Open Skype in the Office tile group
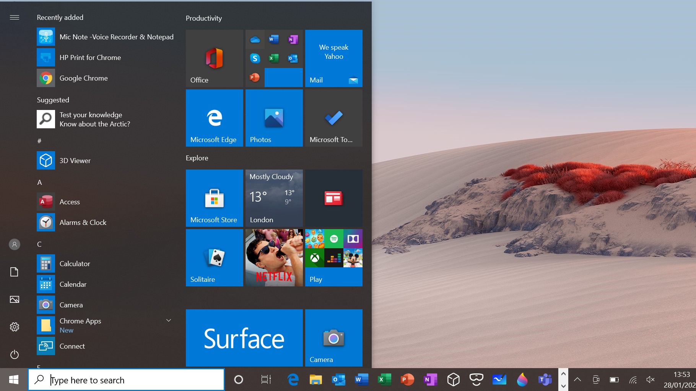The image size is (696, 391). (255, 58)
